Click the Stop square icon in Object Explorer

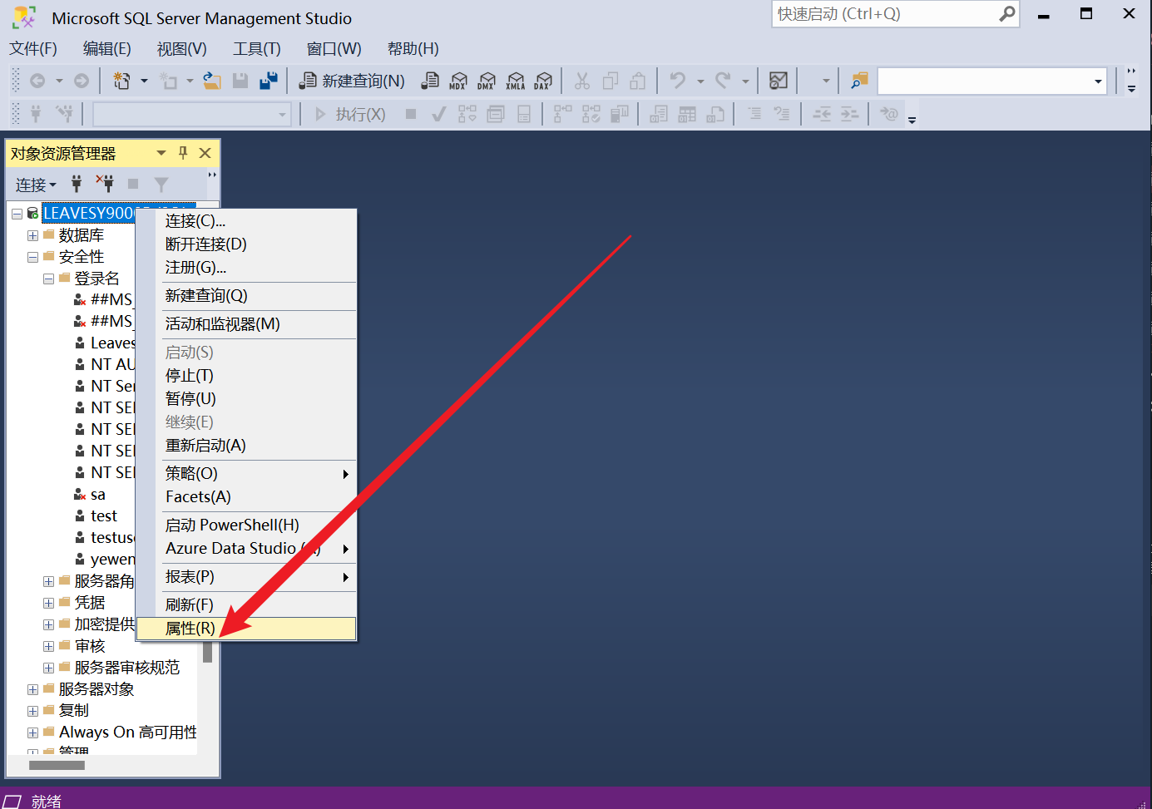[133, 184]
